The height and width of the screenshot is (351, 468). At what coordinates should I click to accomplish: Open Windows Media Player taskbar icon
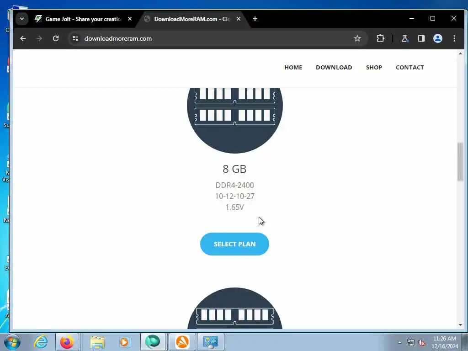(125, 342)
